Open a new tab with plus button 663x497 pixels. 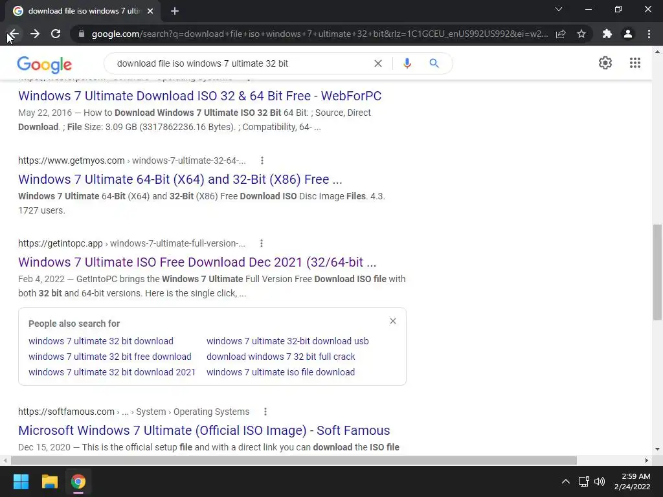pos(175,11)
